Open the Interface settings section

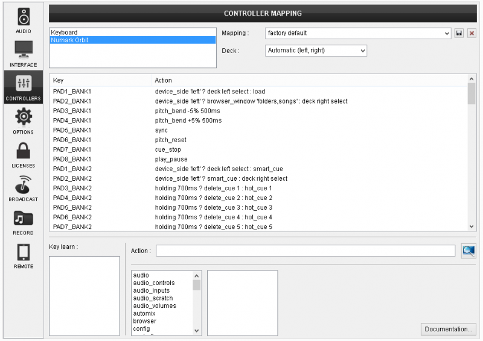24,54
